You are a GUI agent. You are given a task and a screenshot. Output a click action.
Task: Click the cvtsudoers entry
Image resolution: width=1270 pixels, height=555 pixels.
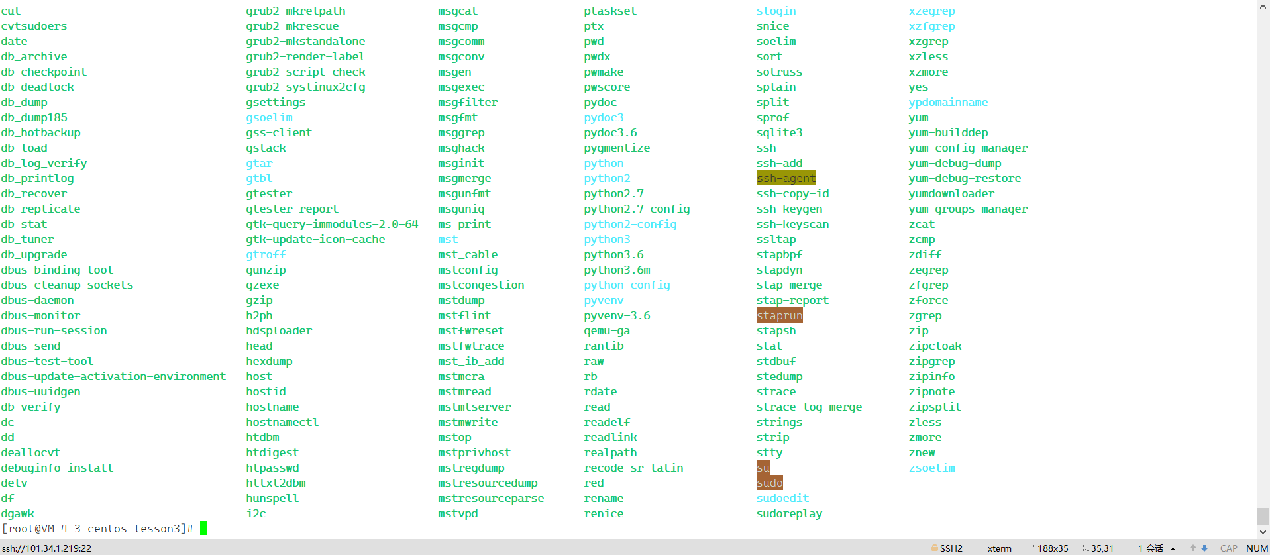(34, 26)
